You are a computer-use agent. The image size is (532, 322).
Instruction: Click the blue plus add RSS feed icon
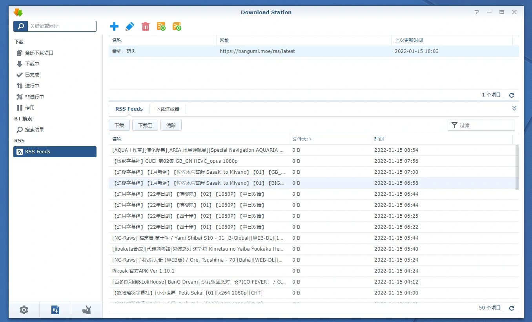(114, 26)
